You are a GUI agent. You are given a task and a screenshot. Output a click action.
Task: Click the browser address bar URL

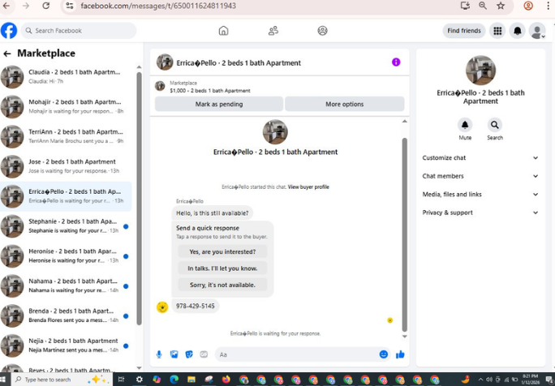click(x=158, y=6)
